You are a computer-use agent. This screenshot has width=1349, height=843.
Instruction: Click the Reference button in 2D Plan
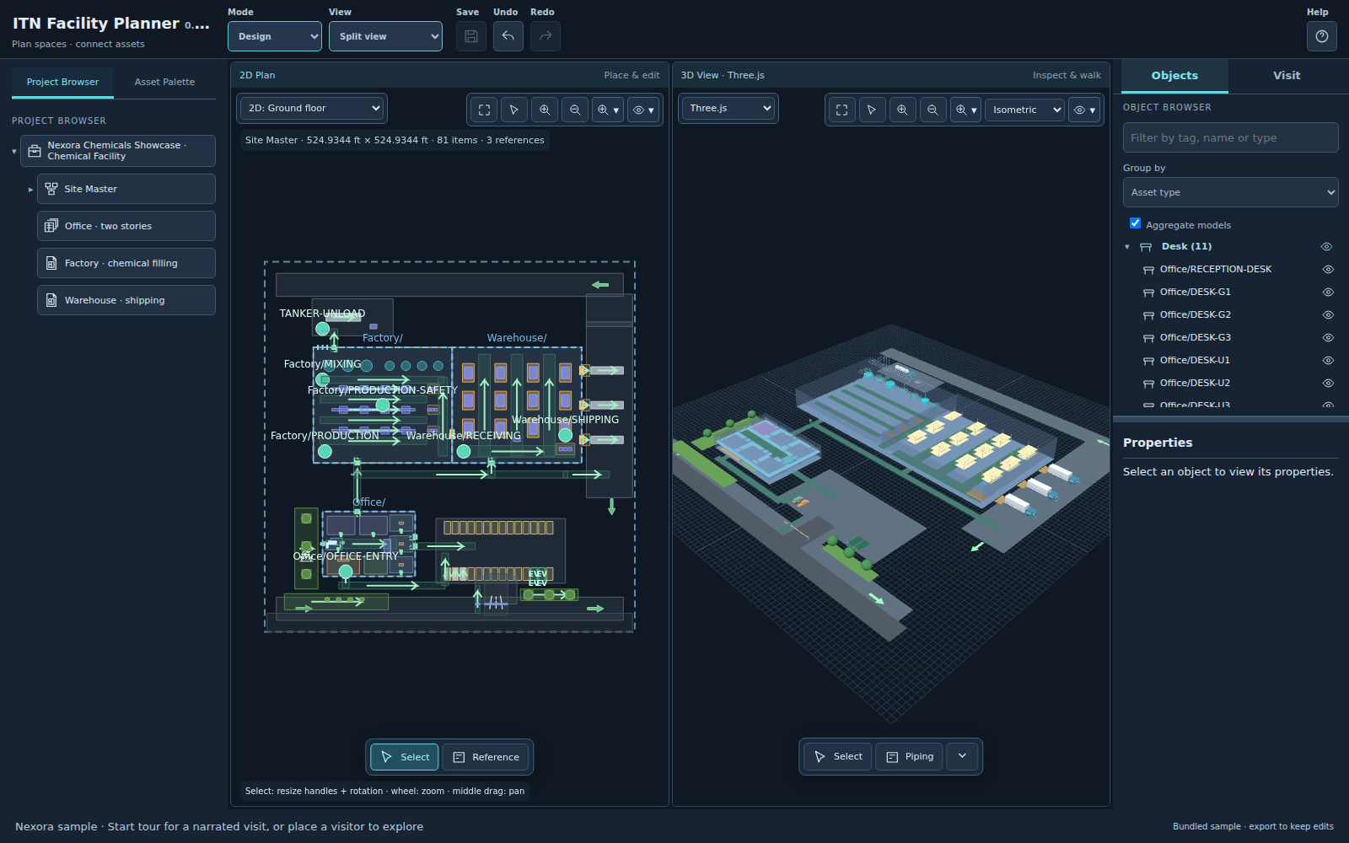(x=486, y=757)
